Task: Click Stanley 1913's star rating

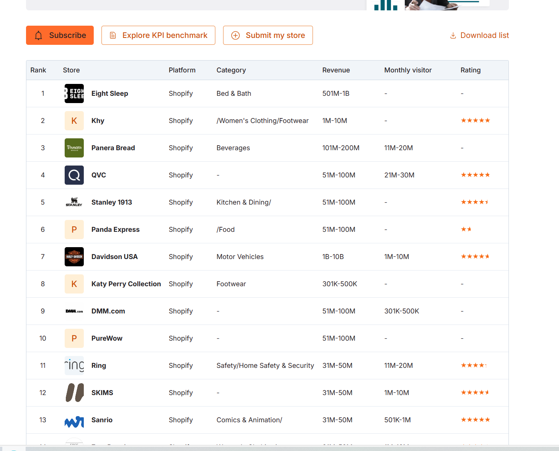Action: point(475,202)
